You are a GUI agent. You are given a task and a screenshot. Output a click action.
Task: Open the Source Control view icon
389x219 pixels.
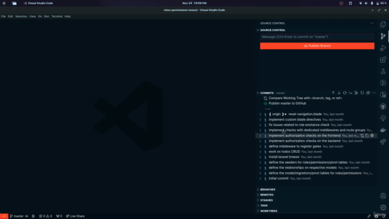pyautogui.click(x=383, y=36)
